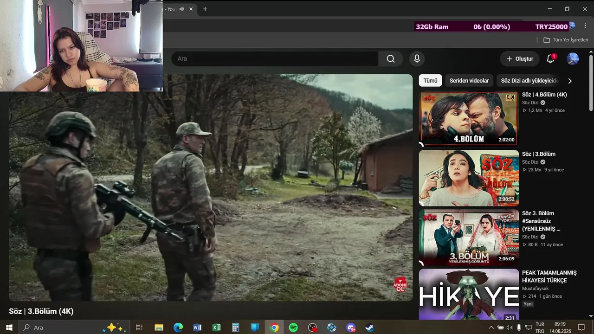This screenshot has height=334, width=594.
Task: Open the battery status icon in the tray
Action: click(x=500, y=328)
